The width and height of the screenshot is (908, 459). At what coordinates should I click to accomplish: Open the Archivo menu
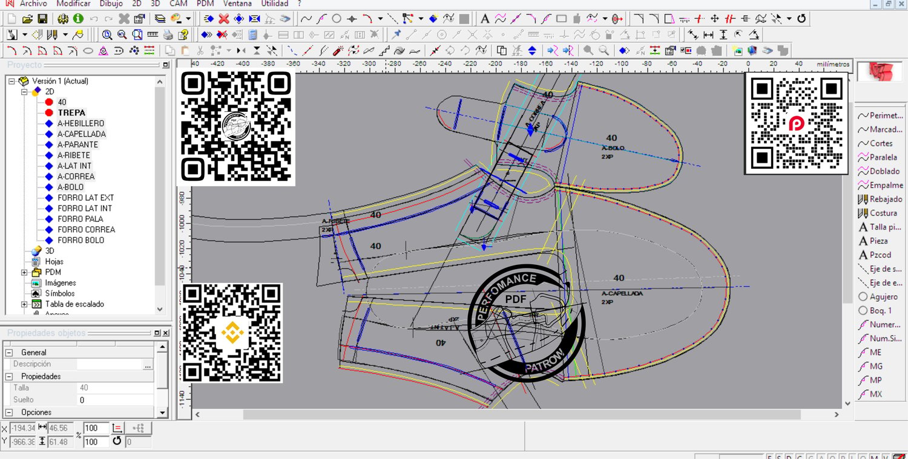(33, 4)
